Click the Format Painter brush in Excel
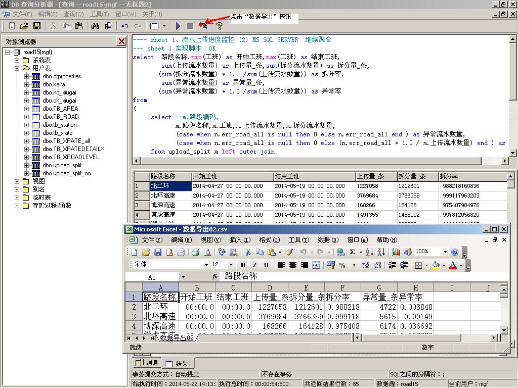518x388 pixels. click(x=289, y=252)
